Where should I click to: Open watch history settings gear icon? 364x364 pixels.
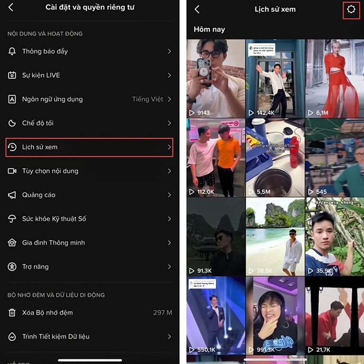(351, 9)
